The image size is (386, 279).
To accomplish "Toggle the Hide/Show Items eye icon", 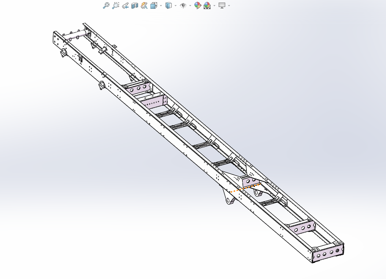I will click(183, 5).
